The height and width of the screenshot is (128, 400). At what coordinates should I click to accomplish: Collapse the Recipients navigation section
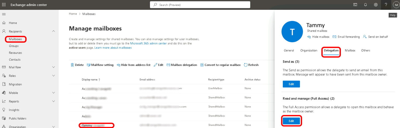(x=53, y=31)
